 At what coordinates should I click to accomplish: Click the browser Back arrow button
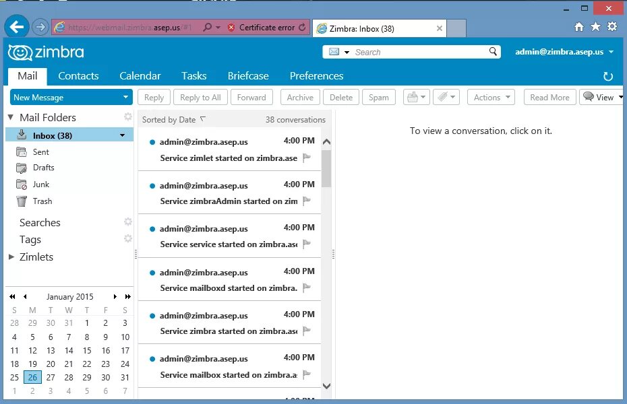[x=17, y=27]
